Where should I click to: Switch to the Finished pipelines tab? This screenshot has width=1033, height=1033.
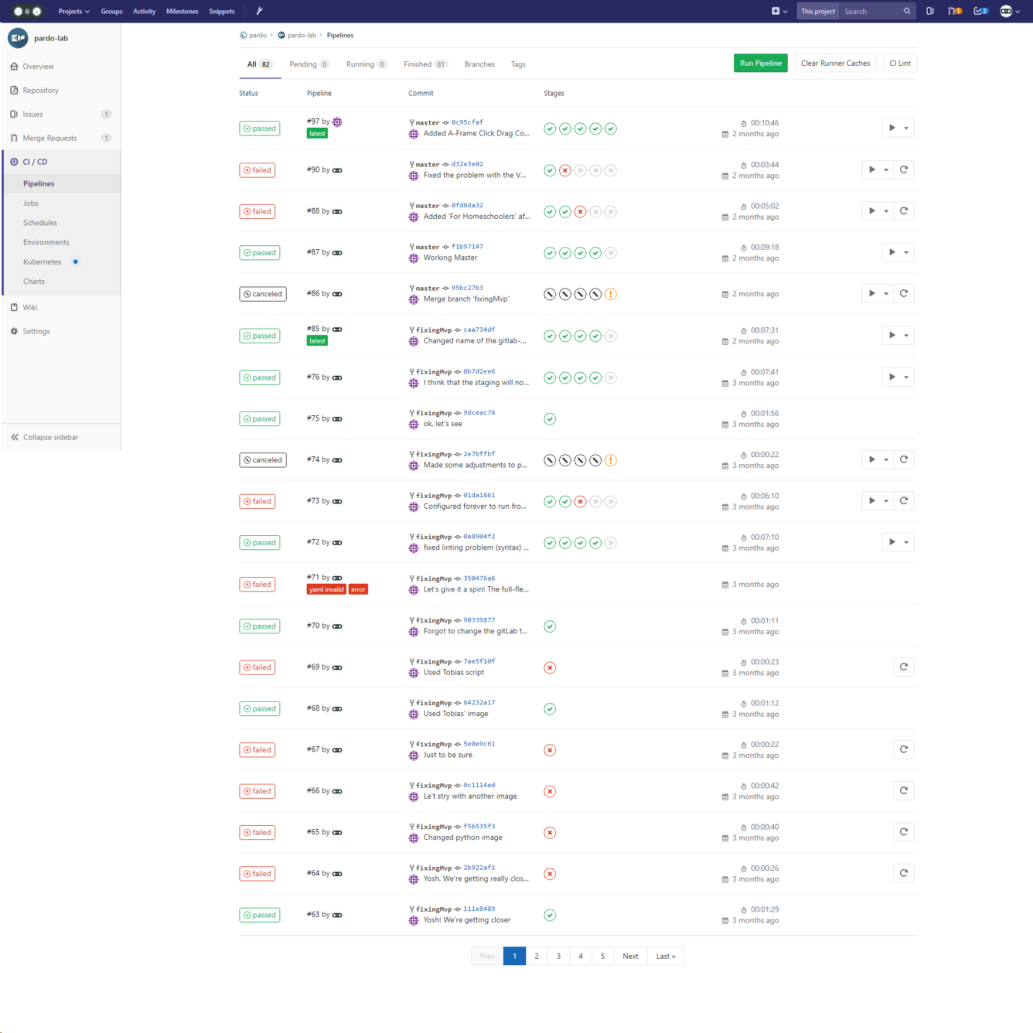click(x=425, y=65)
